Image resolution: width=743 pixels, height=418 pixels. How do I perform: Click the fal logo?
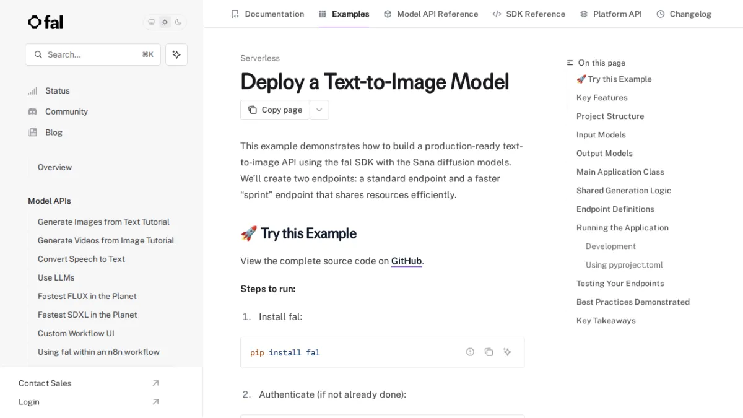[x=45, y=22]
